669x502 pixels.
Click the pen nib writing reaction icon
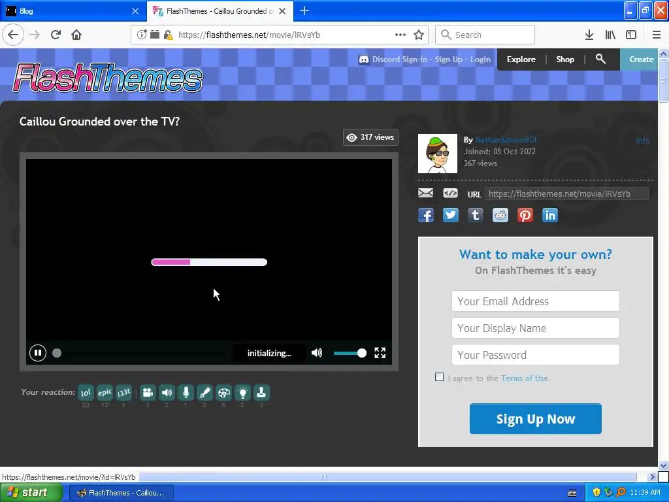click(204, 392)
